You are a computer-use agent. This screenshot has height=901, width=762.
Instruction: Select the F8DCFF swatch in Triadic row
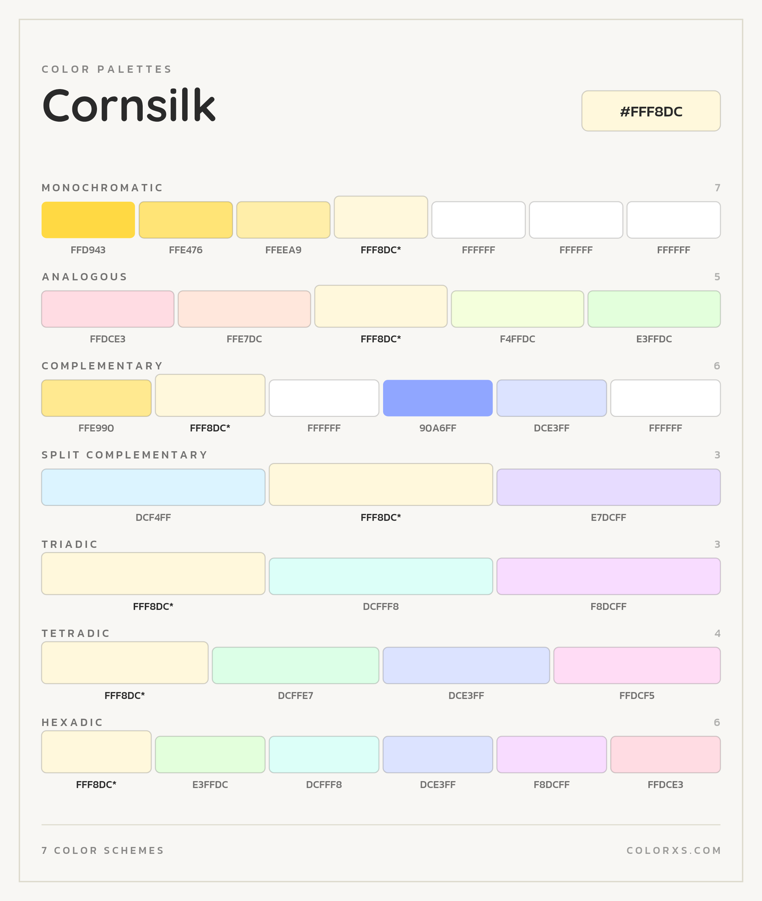[x=609, y=576]
